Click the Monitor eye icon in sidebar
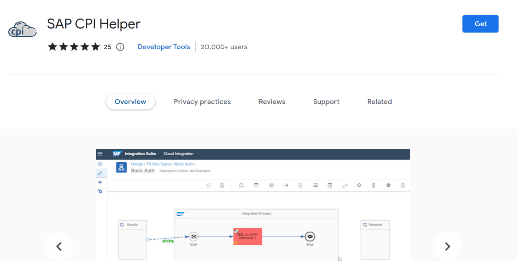Screen dimensions: 517x261 pos(100,182)
